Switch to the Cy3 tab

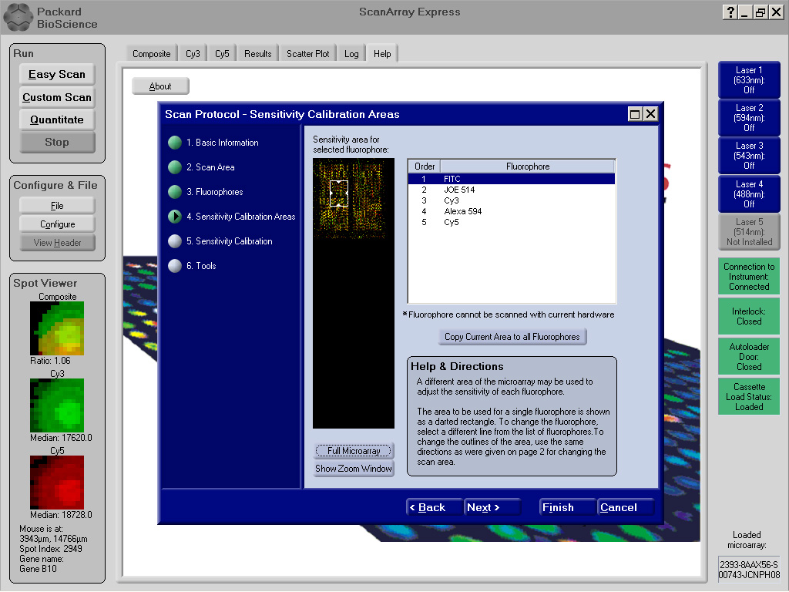193,54
